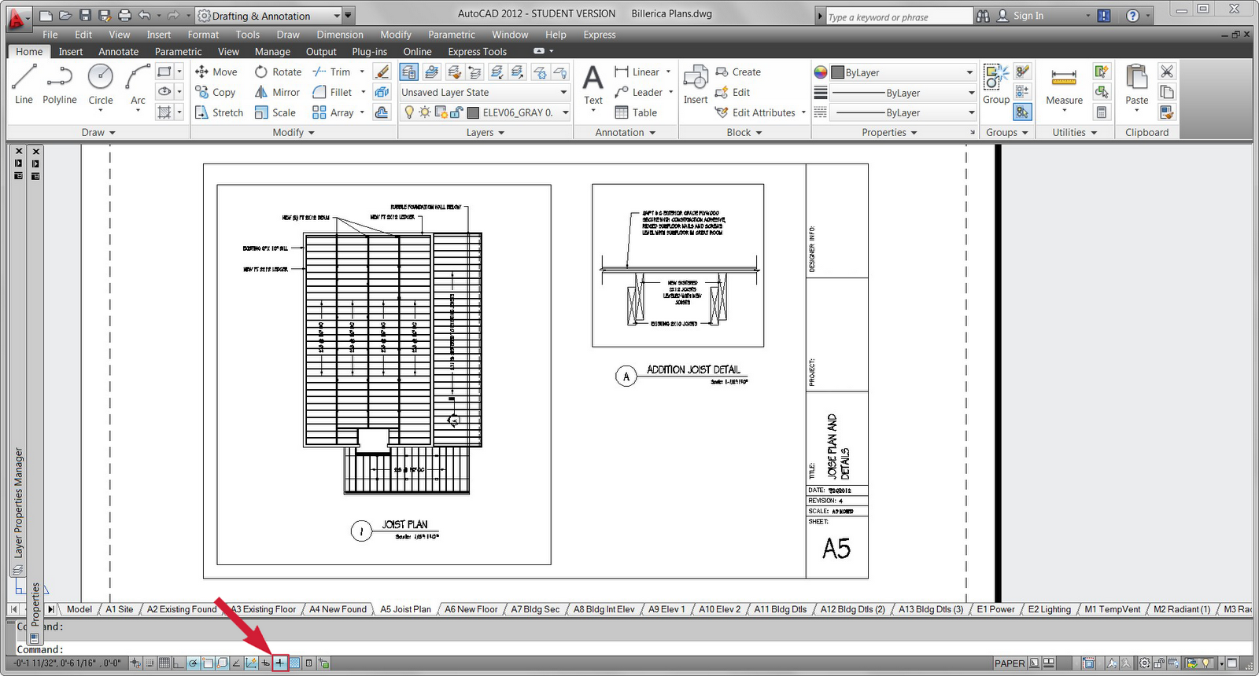Select the Circle tool

(x=100, y=84)
